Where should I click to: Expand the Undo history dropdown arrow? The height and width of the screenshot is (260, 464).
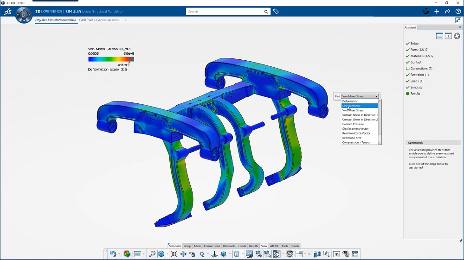click(119, 254)
